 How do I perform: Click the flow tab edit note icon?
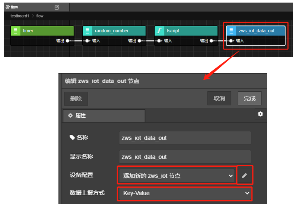[57, 7]
